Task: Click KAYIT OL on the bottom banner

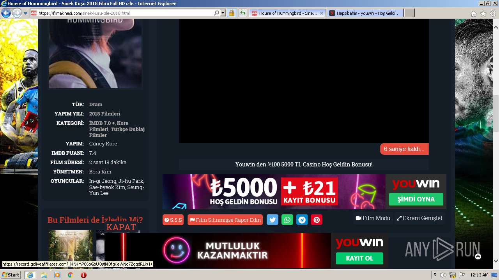Action: pos(359,258)
